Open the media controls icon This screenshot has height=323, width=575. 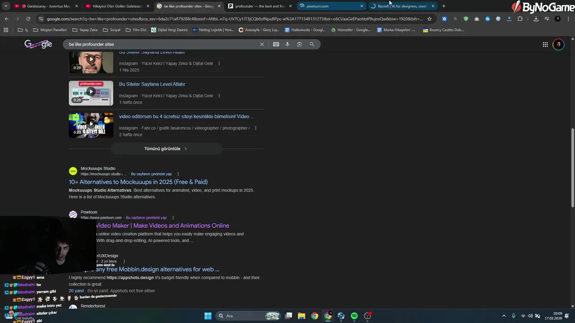pyautogui.click(x=547, y=19)
